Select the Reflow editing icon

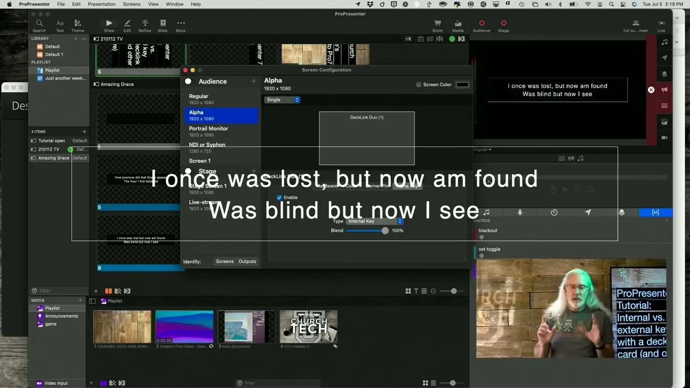click(x=144, y=24)
